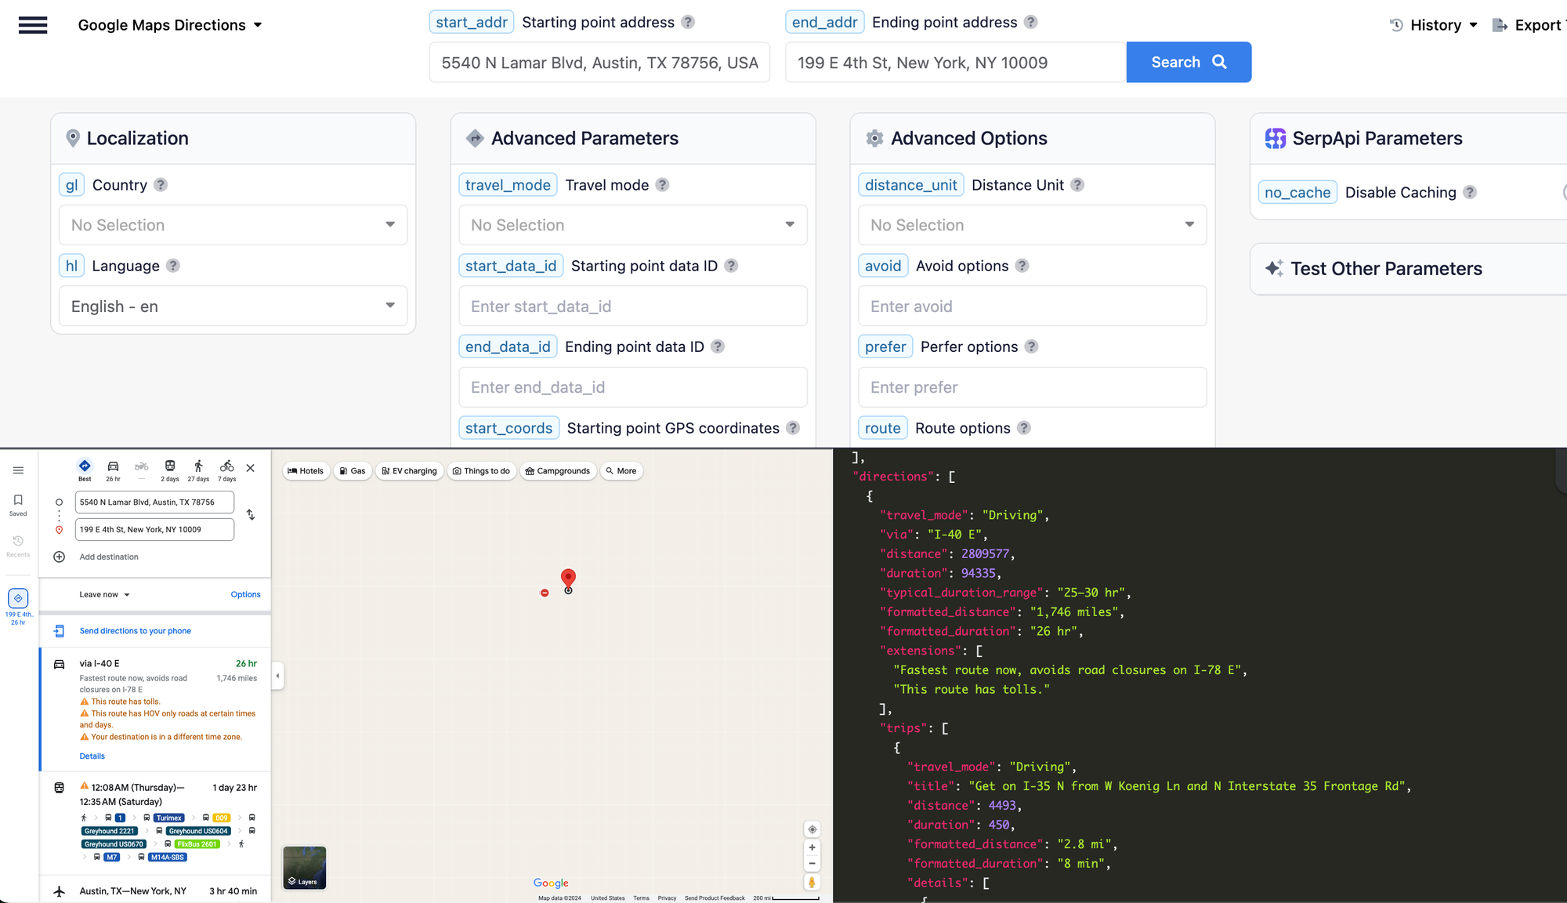
Task: Select the walking travel mode icon
Action: [x=198, y=466]
